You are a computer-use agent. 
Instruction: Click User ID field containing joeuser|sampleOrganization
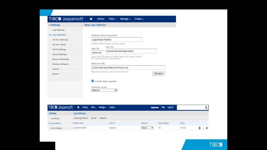tap(131, 51)
